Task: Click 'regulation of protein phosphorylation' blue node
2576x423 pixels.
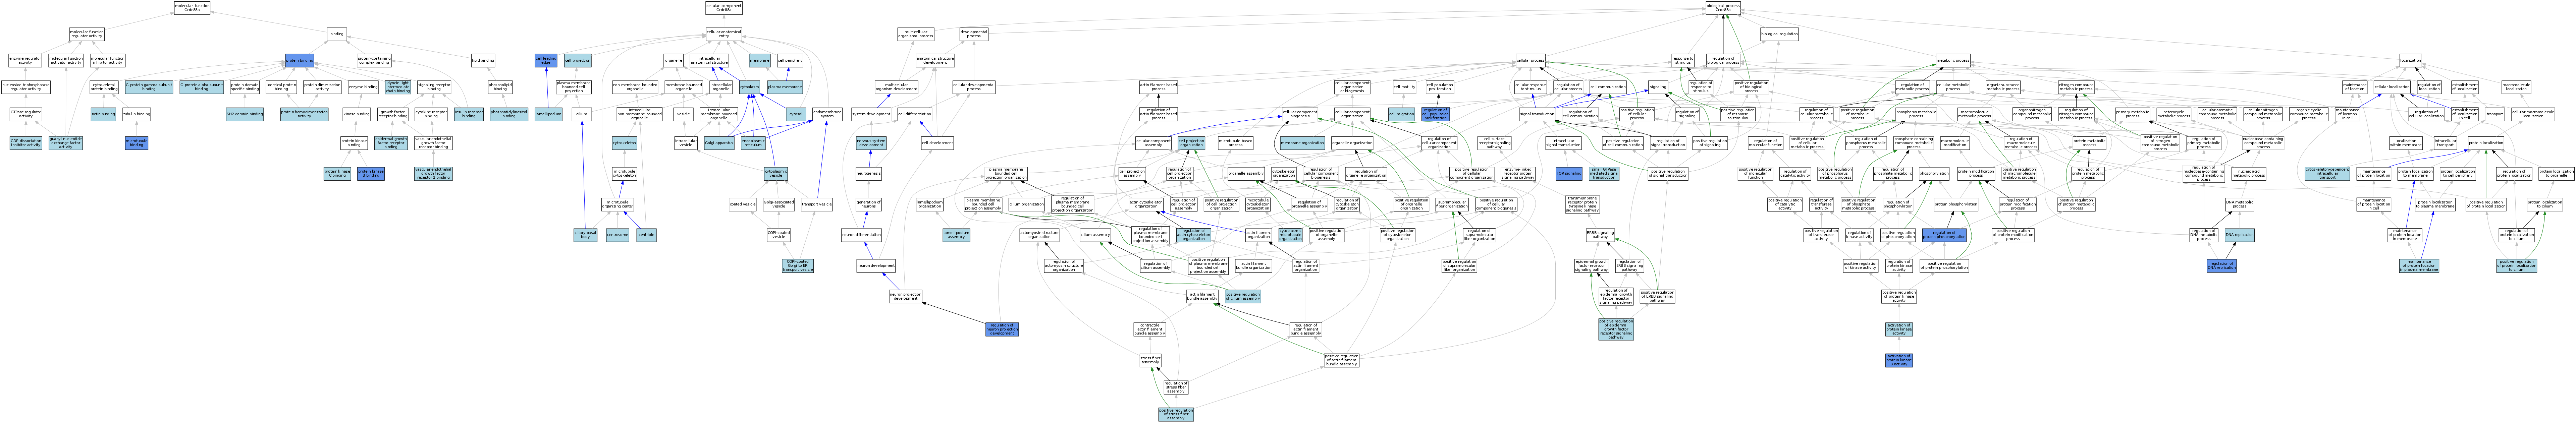Action: tap(1944, 235)
